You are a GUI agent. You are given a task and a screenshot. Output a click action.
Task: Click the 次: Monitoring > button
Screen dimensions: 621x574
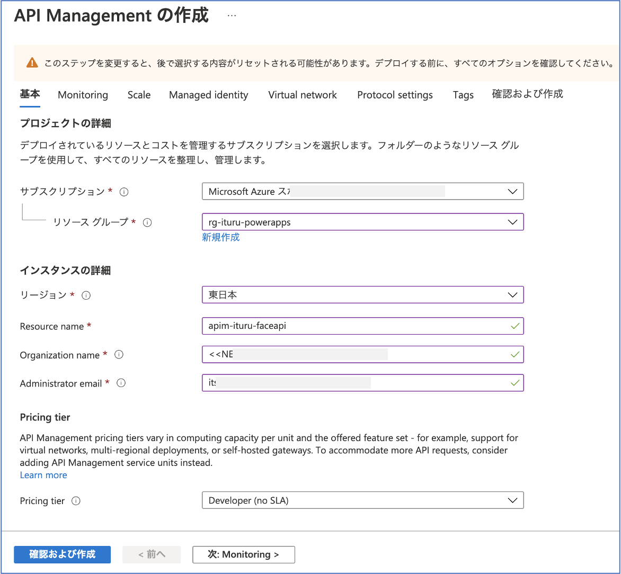coord(244,554)
